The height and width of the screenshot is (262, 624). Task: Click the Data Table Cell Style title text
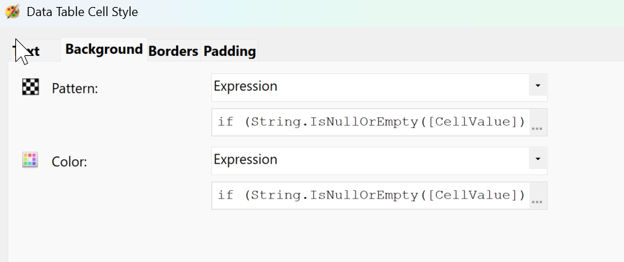(x=82, y=12)
